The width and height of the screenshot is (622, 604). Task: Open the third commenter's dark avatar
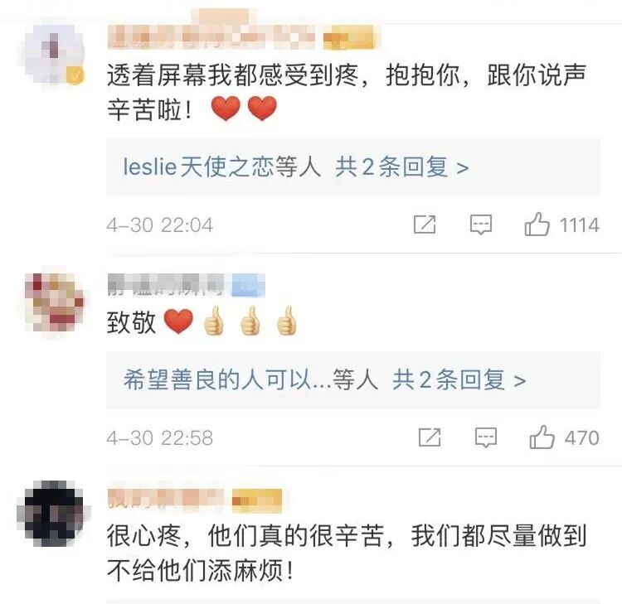54,513
